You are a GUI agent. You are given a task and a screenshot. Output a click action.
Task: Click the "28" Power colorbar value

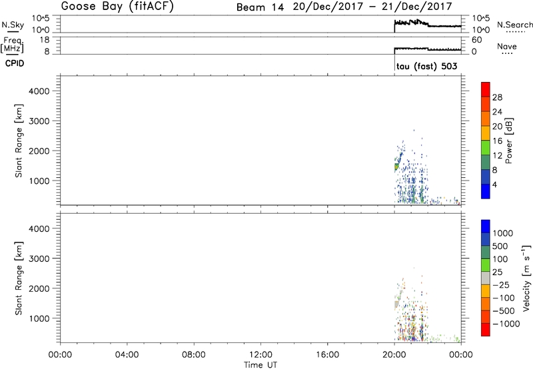click(x=497, y=97)
